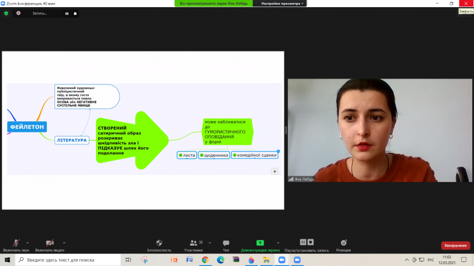Stop recording in top-left indicator
This screenshot has width=474, height=266.
coord(75,14)
